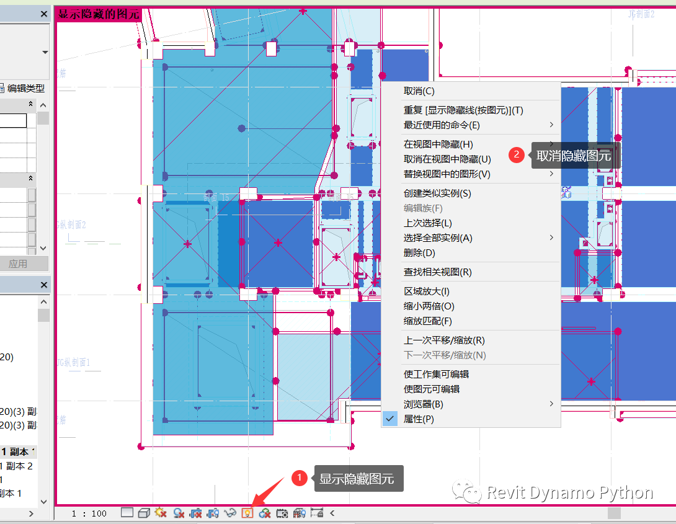Click the view scale 1 : 100
Image resolution: width=676 pixels, height=524 pixels.
click(89, 513)
